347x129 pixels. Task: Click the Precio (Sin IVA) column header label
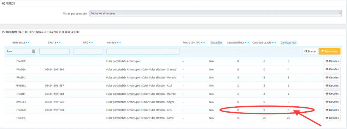[x=191, y=42]
